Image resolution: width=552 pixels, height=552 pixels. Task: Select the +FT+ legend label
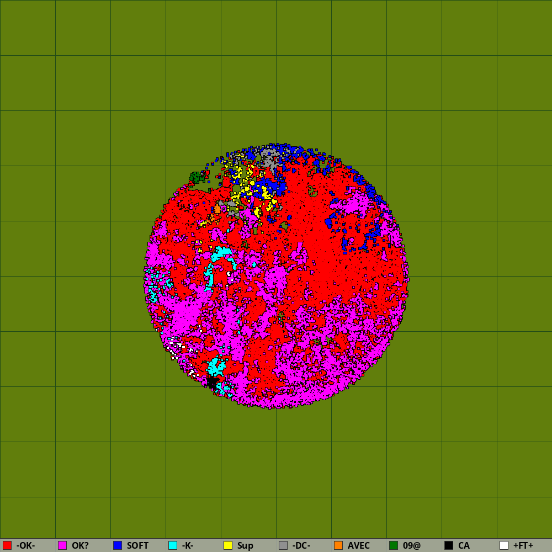coord(523,546)
